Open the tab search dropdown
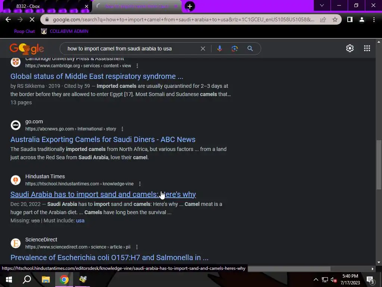382x287 pixels. click(322, 5)
